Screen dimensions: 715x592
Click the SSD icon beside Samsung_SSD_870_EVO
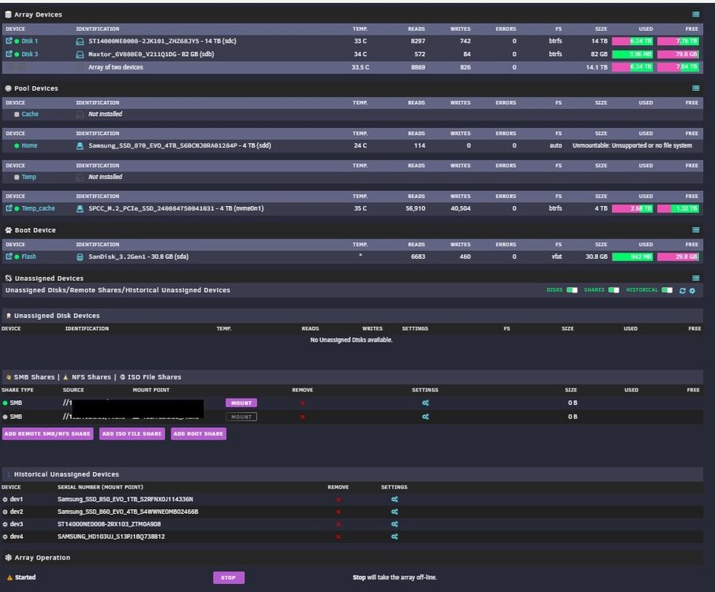click(x=80, y=145)
